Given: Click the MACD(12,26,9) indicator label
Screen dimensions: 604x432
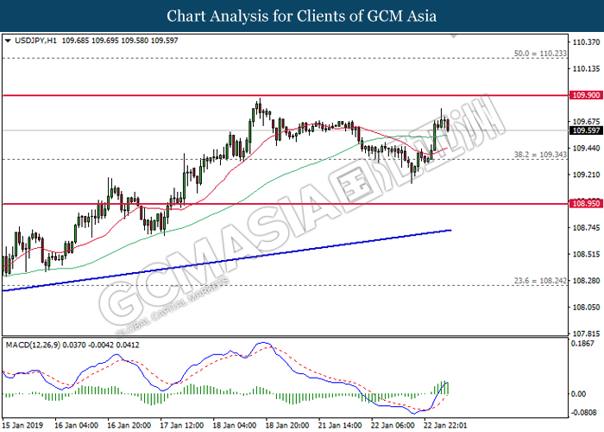Looking at the screenshot, I should 33,345.
